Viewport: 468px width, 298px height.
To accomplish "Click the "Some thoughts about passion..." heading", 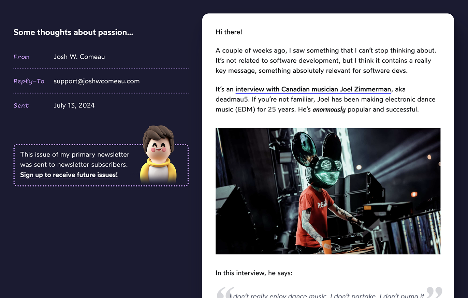I will (x=73, y=32).
